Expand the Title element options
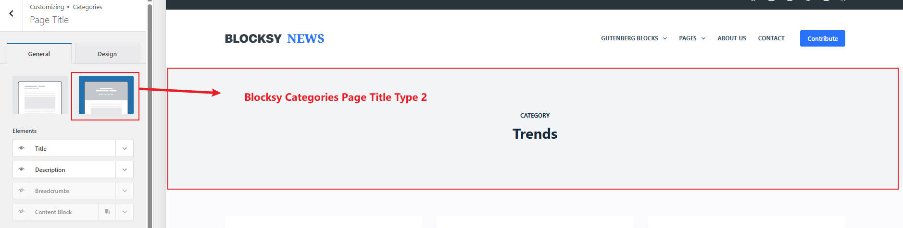The image size is (903, 228). tap(125, 148)
